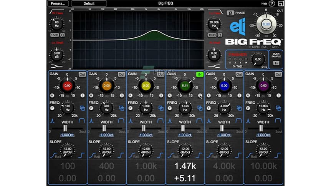Enable the blue 4.00k band Out button

click(x=239, y=74)
